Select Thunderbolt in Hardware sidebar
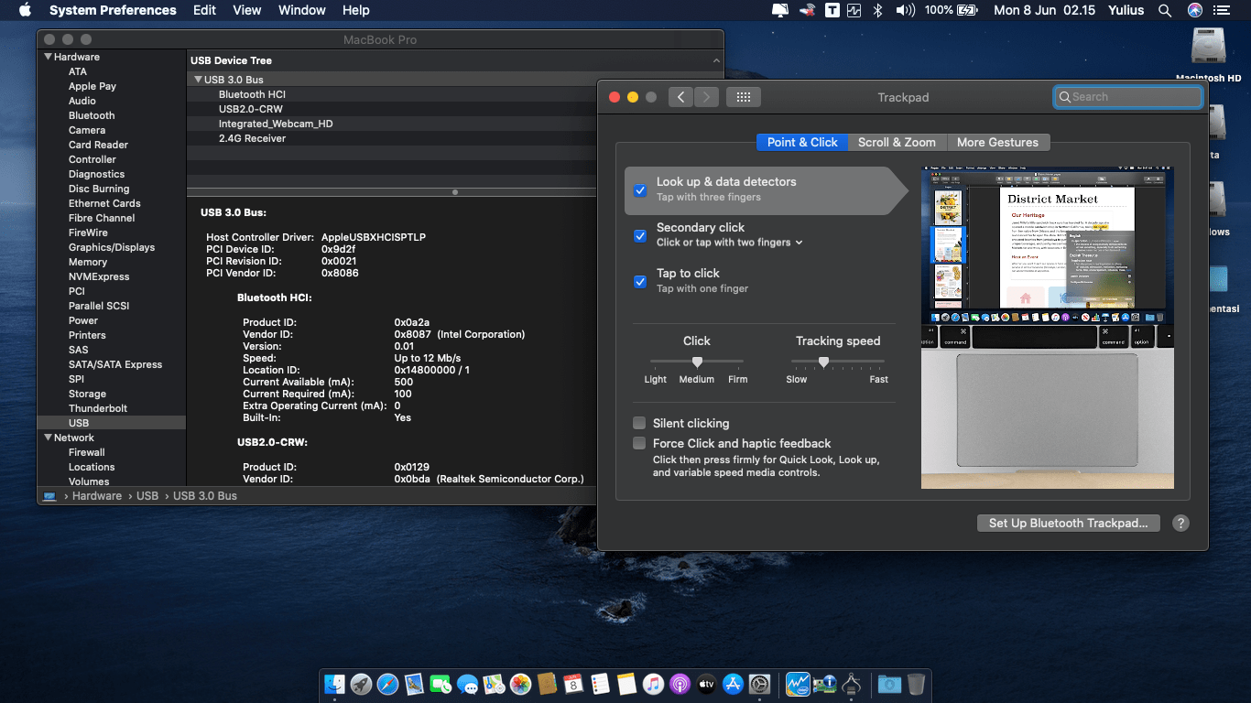 click(x=112, y=408)
